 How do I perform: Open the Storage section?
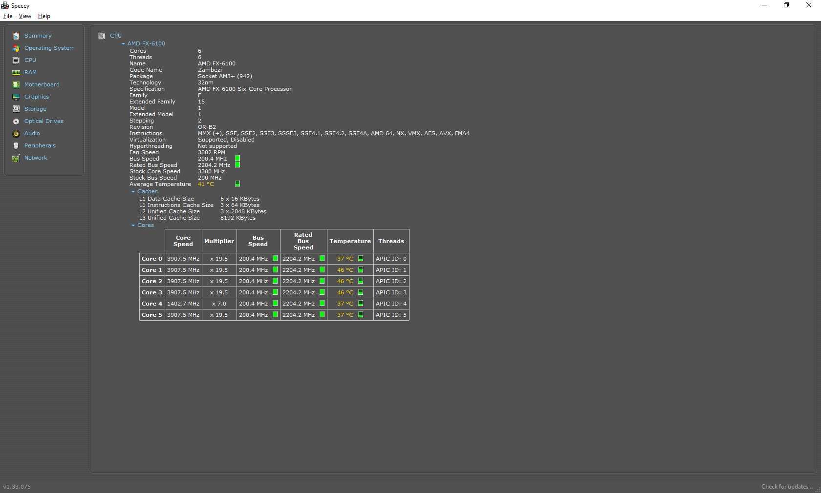tap(35, 109)
